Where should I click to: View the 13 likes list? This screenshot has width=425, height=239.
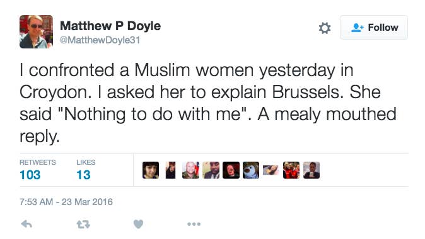coord(86,170)
